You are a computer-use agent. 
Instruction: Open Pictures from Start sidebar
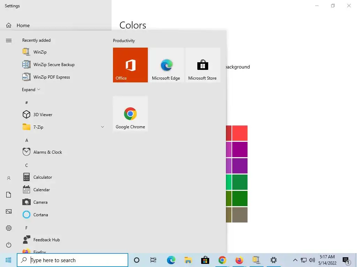click(9, 211)
